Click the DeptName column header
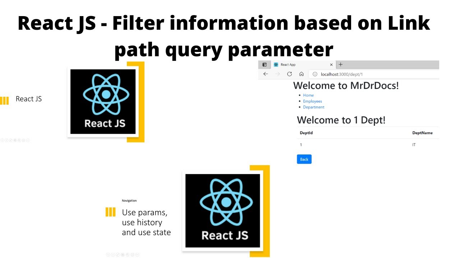The height and width of the screenshot is (258, 460). pyautogui.click(x=422, y=133)
